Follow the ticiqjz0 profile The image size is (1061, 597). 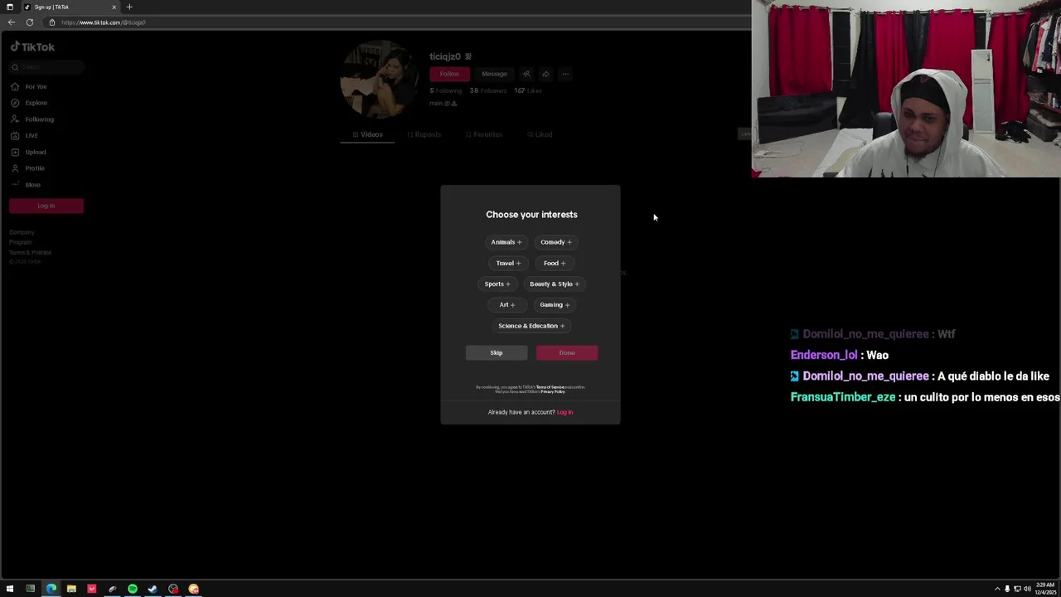[449, 74]
